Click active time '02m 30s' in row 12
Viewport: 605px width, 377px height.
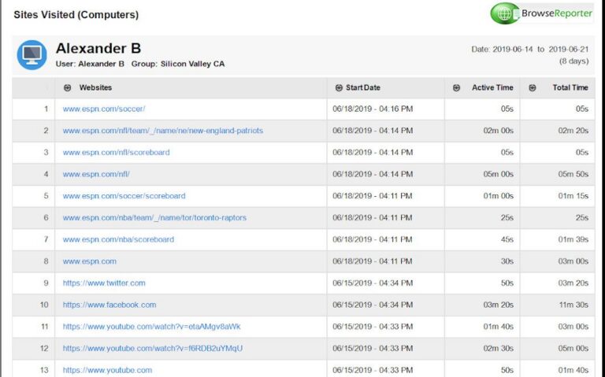(499, 349)
